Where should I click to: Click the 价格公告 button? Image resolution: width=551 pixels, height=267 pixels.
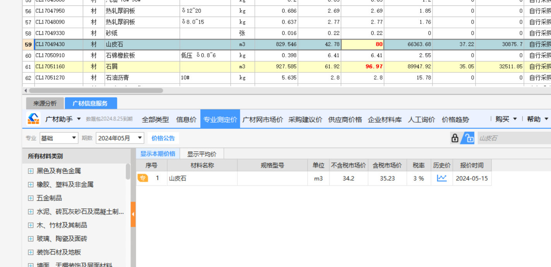coord(163,138)
